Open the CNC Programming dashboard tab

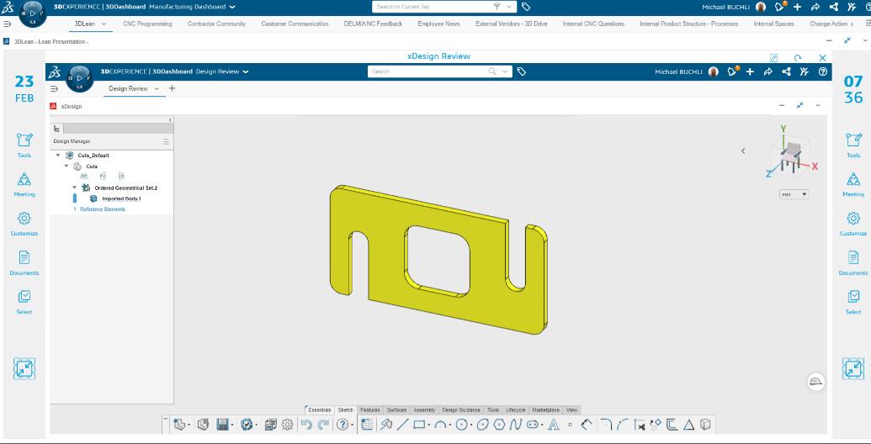[147, 24]
